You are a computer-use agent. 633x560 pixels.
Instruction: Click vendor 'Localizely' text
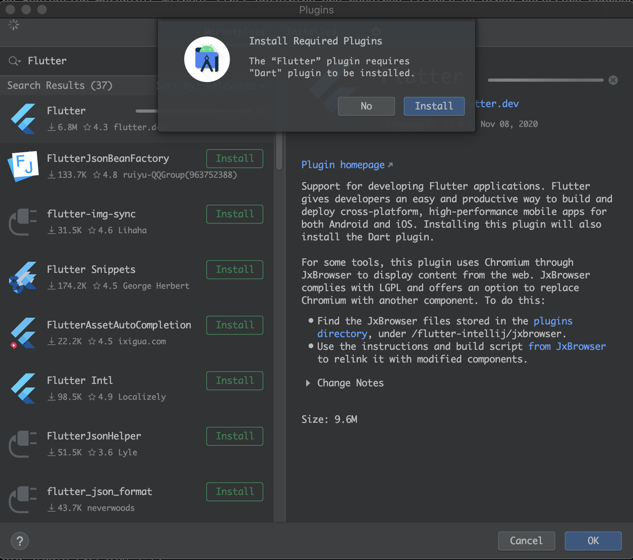point(142,397)
